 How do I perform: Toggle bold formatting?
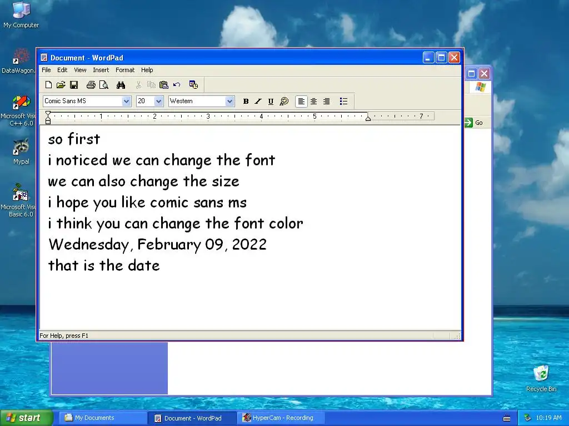coord(246,102)
